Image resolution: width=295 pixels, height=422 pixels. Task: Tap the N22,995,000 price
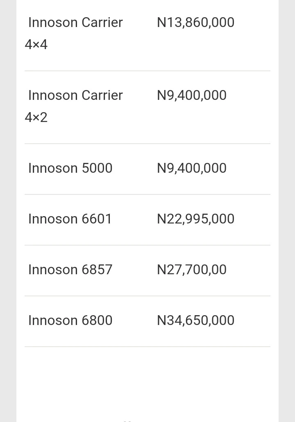(x=195, y=219)
